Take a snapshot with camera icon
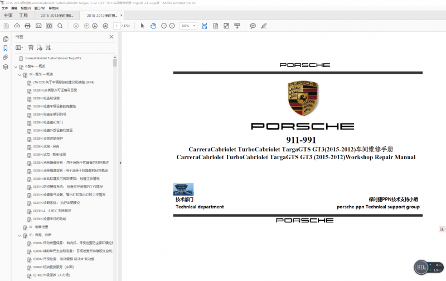446x281 pixels. click(49, 26)
